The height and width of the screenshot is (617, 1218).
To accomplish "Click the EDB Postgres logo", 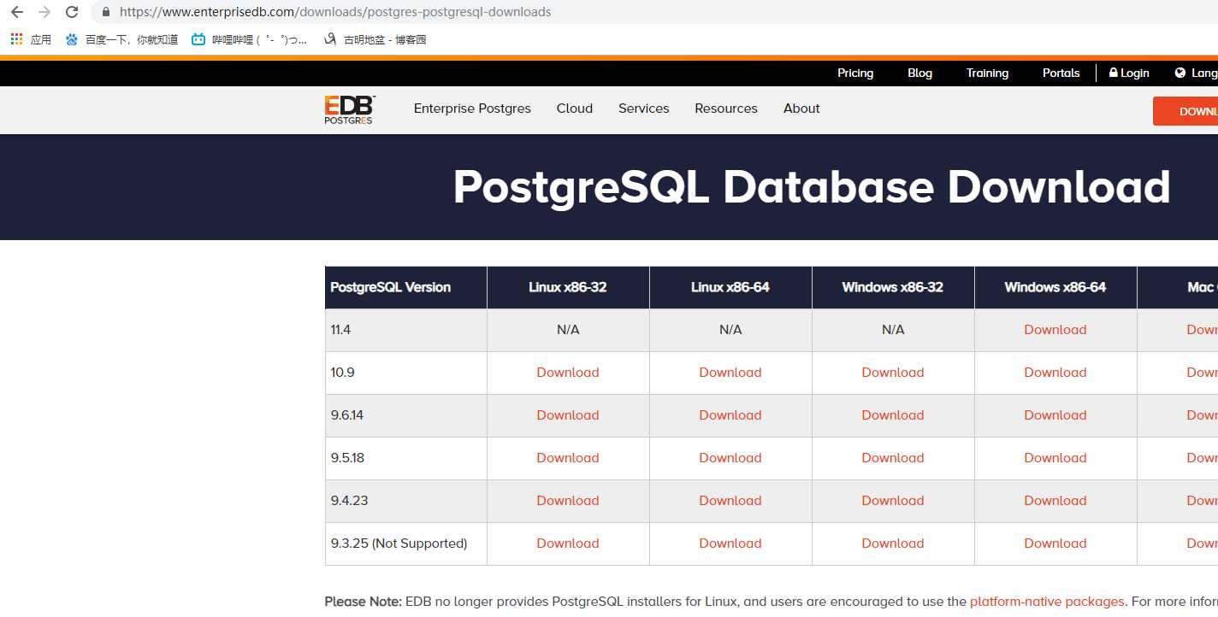I will tap(349, 110).
